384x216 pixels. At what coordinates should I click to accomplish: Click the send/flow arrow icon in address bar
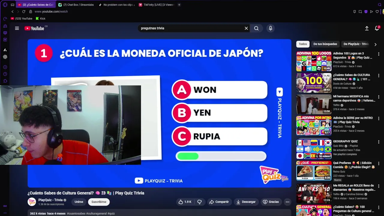tap(372, 12)
